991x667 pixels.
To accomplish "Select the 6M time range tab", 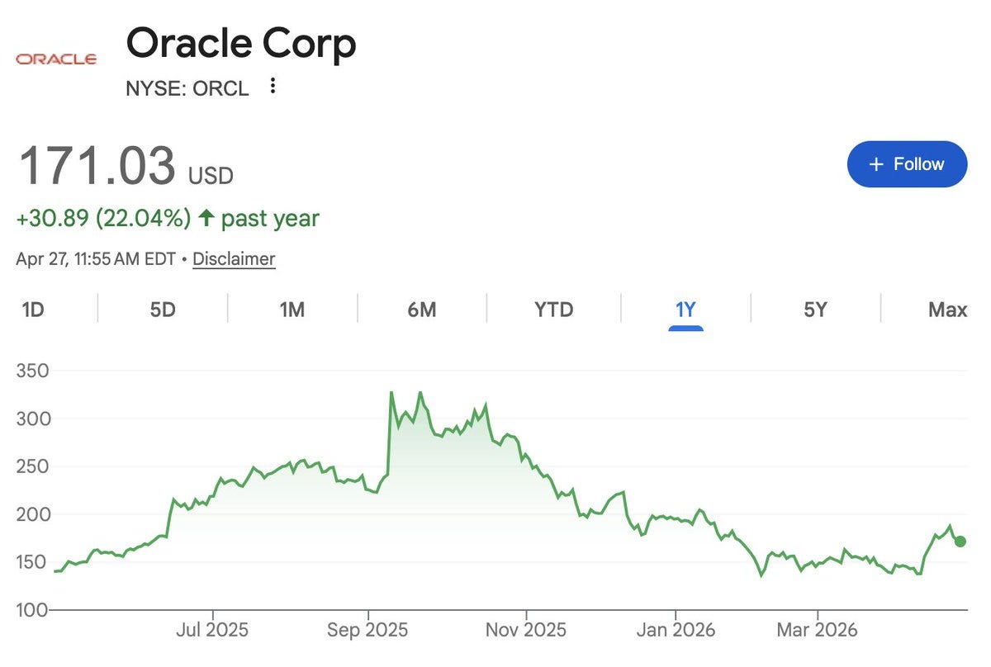I will 422,310.
